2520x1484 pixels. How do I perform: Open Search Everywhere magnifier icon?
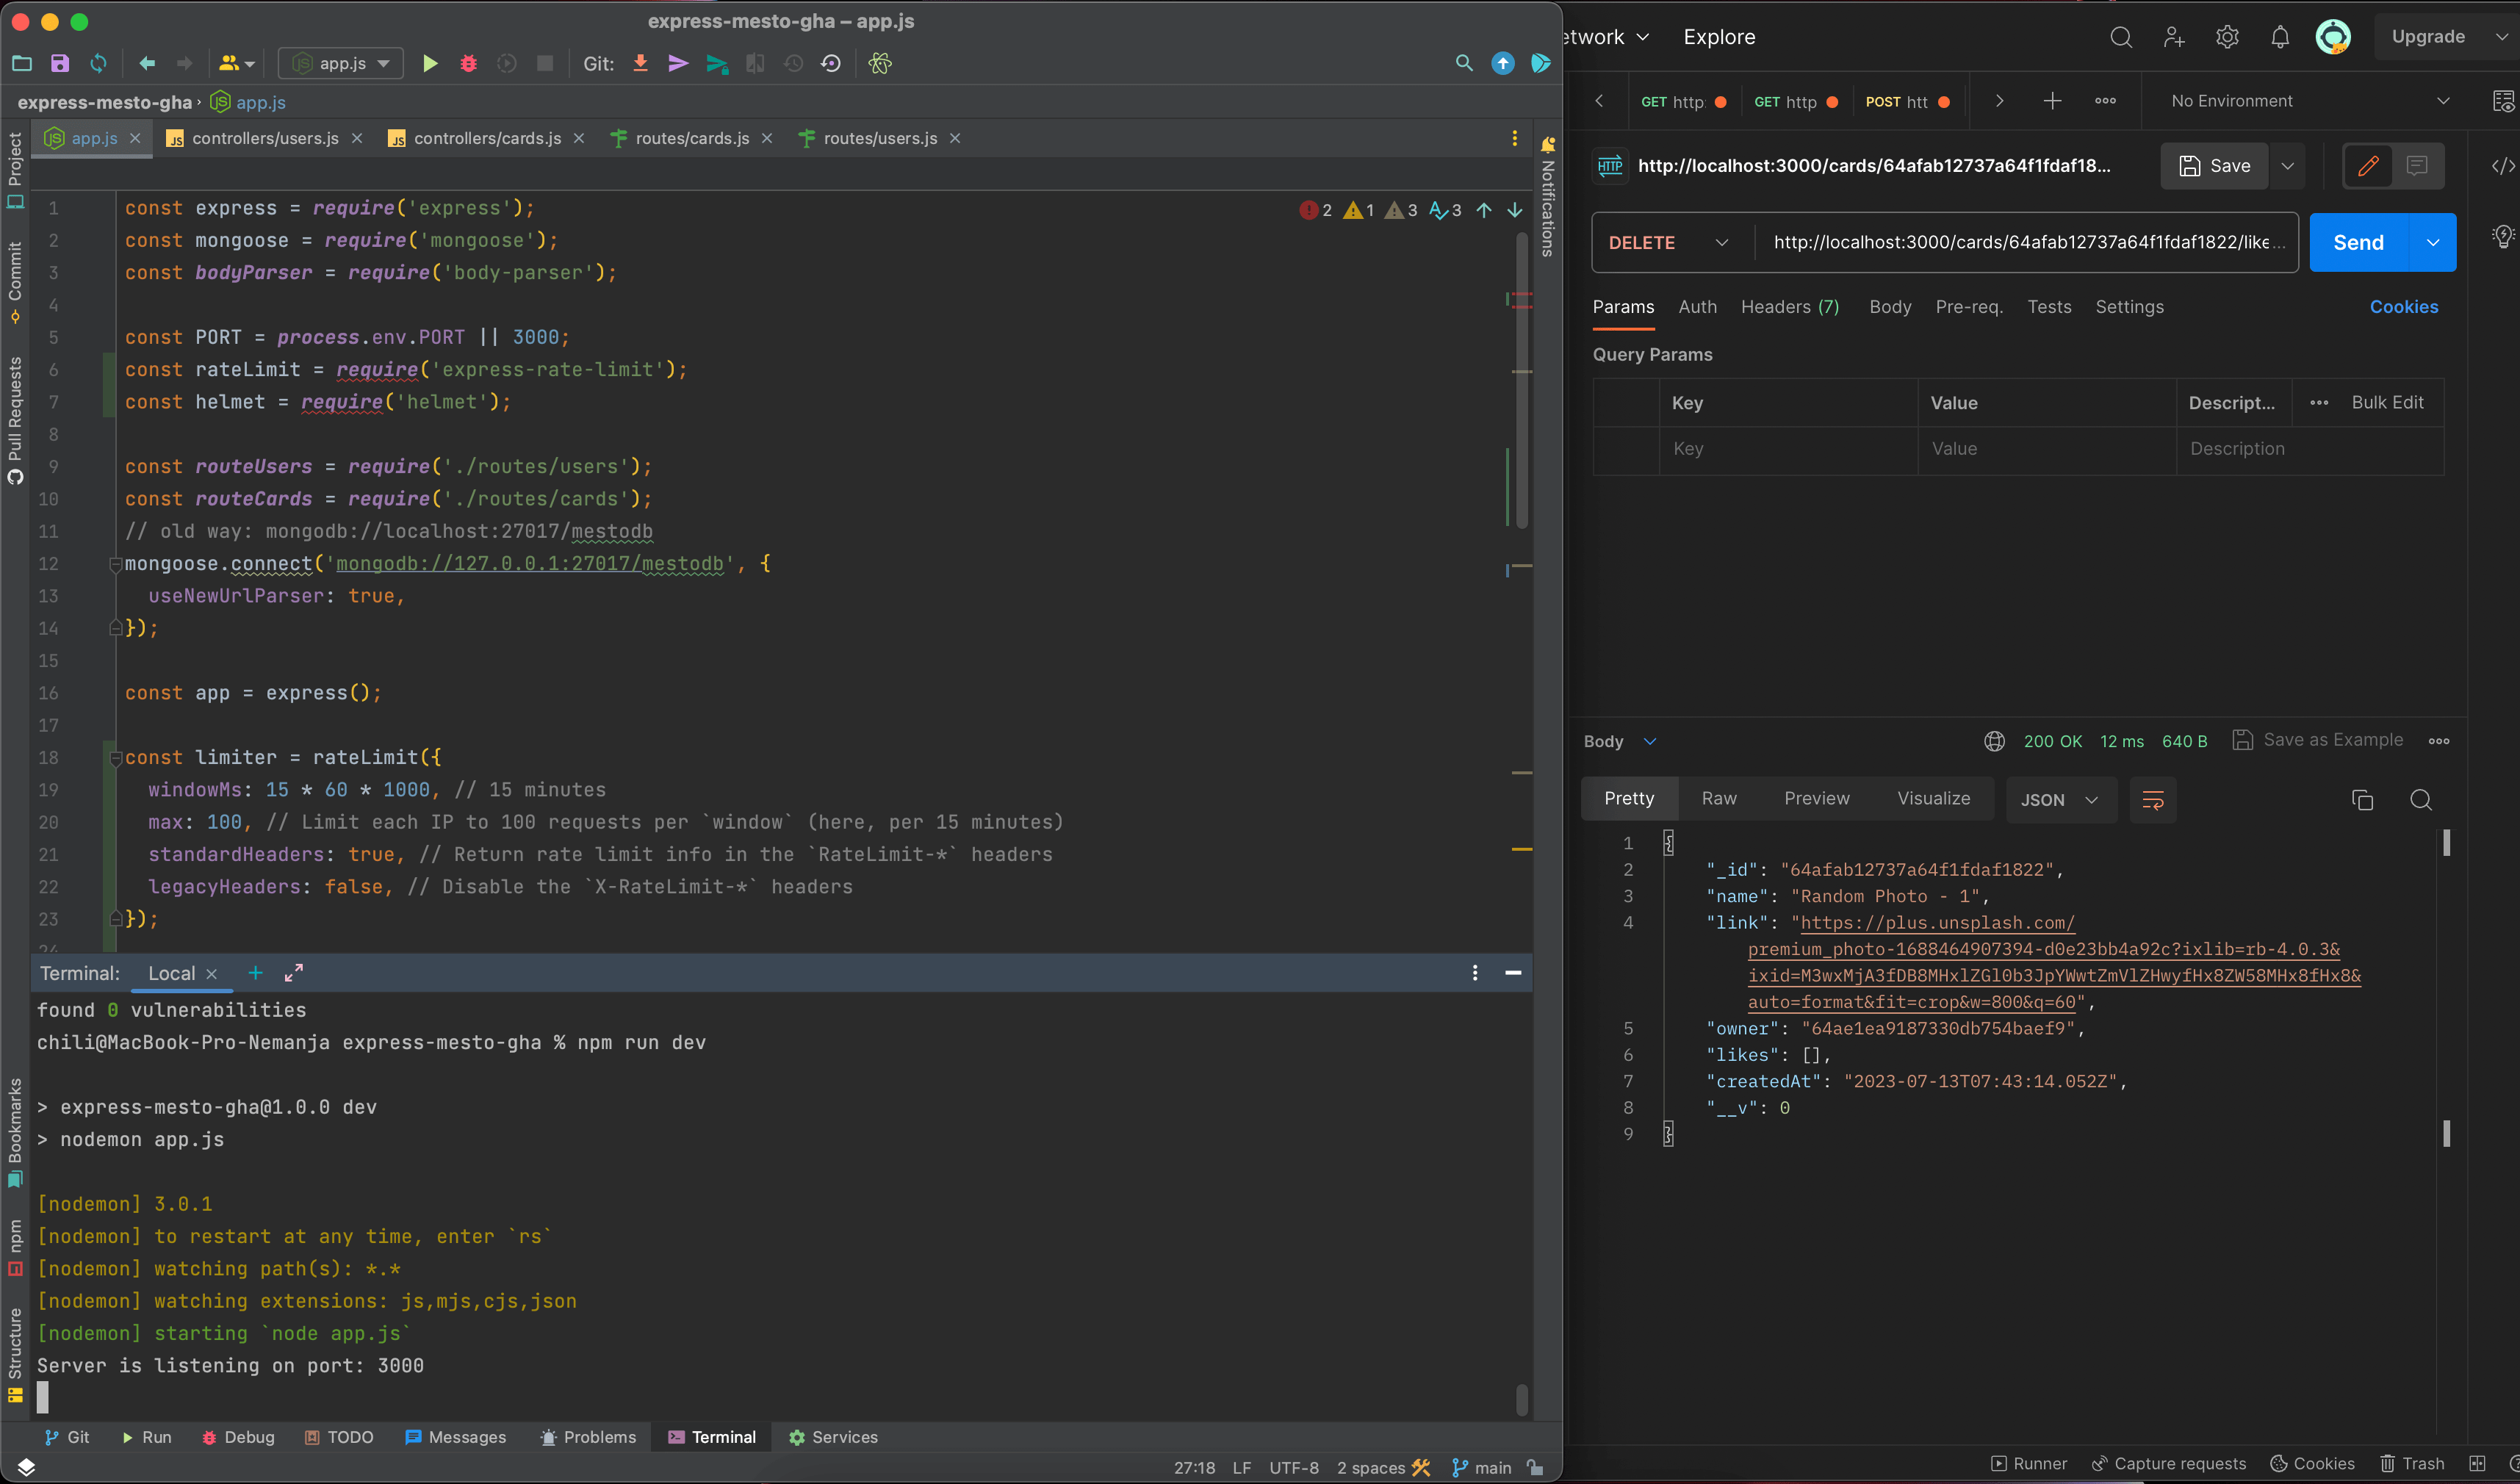pos(1463,64)
